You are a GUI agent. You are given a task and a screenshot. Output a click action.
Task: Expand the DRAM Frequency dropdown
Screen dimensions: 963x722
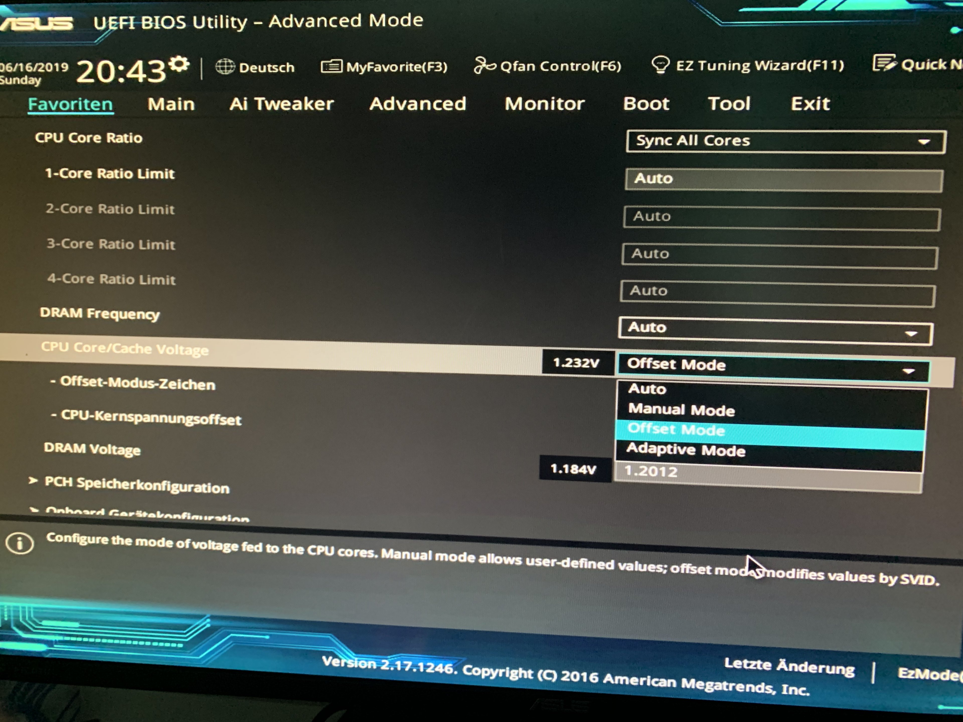click(911, 334)
